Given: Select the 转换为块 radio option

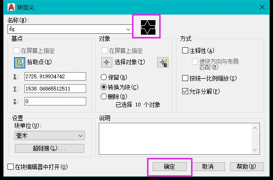Looking at the screenshot, I should pyautogui.click(x=103, y=87).
